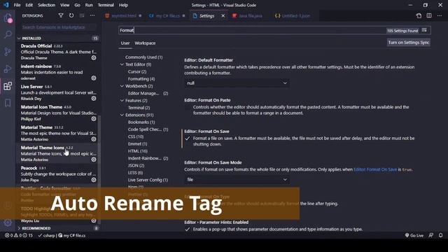Manage Peacock extension gear

pos(94,180)
